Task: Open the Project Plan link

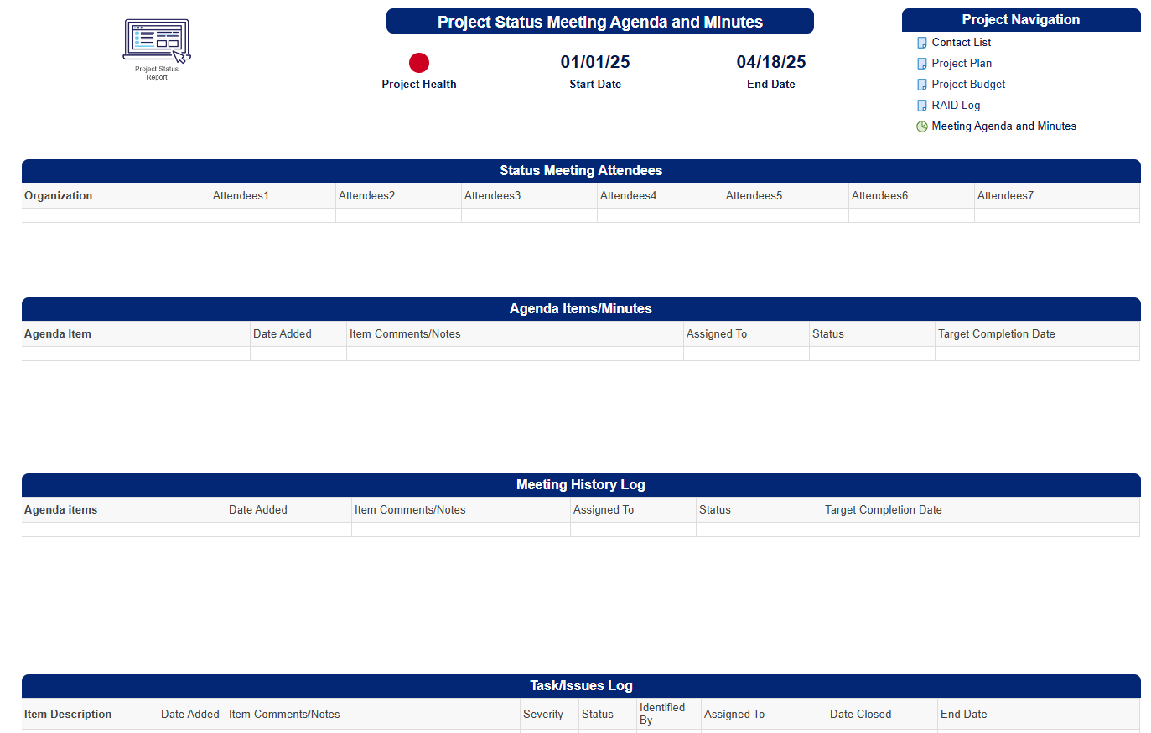Action: (x=962, y=64)
